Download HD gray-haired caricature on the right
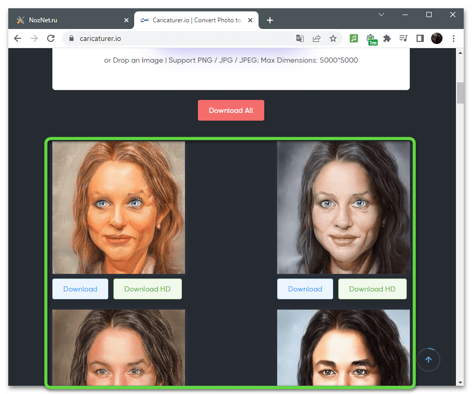472x394 pixels. click(x=373, y=289)
